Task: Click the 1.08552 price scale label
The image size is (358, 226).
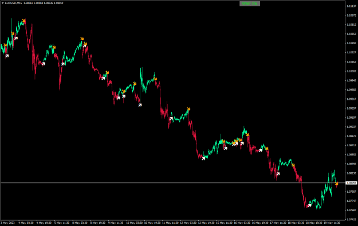Action: [351, 155]
